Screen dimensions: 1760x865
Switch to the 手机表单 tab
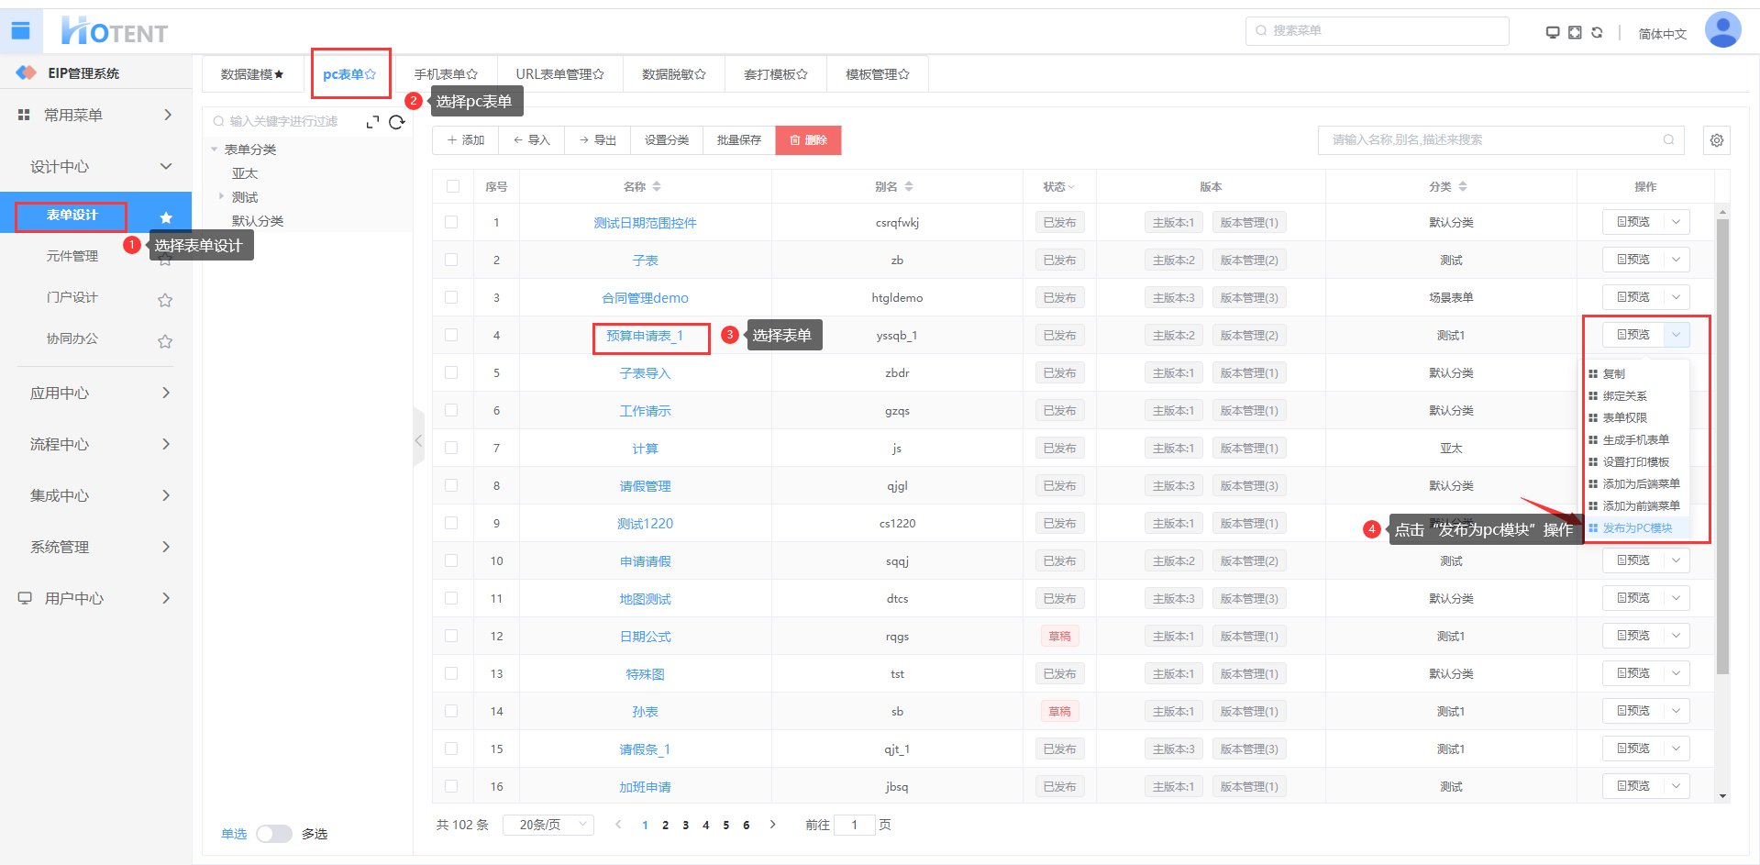click(445, 74)
